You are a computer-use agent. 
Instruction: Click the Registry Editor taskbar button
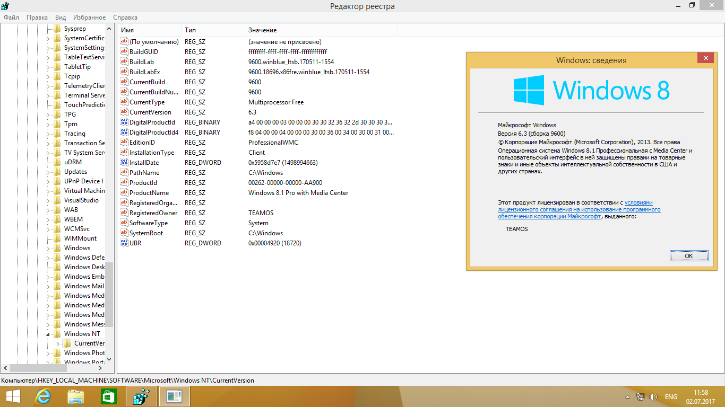coord(142,396)
